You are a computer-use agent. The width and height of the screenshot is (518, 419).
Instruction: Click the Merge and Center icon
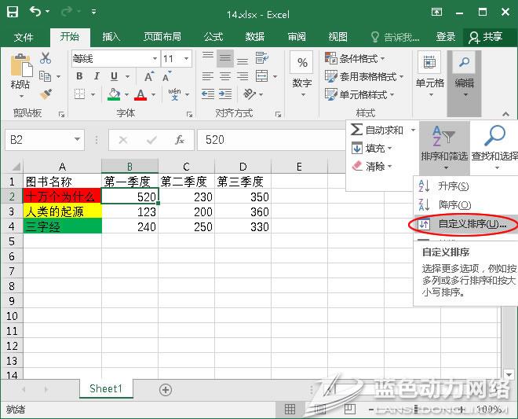(262, 76)
